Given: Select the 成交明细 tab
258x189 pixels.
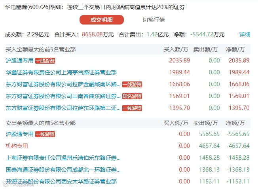Looking at the screenshot, I should point(102,20).
